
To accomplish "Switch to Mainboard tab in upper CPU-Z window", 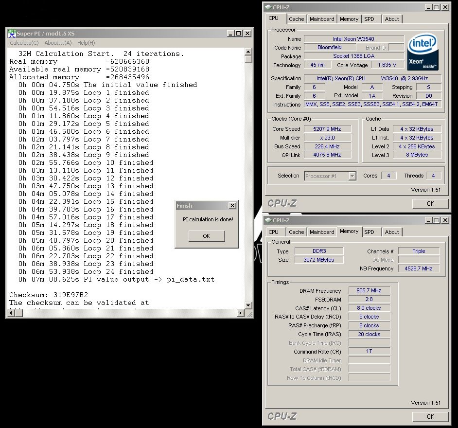I will [x=322, y=19].
